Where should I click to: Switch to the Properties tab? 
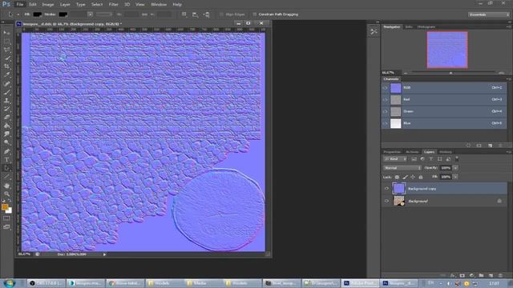point(392,152)
